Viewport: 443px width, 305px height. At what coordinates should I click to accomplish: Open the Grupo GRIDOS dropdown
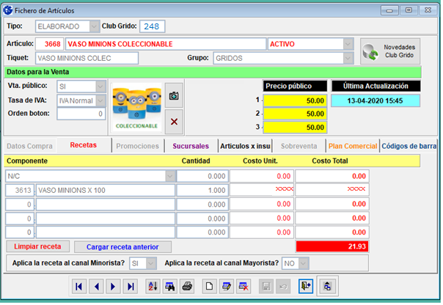pos(347,58)
